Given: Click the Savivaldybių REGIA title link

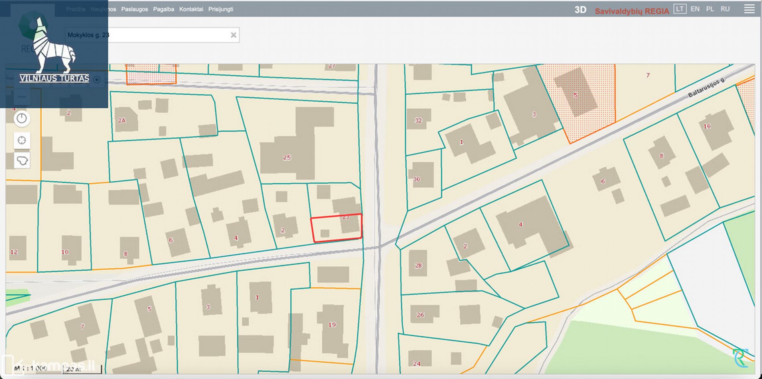Looking at the screenshot, I should click(x=632, y=11).
